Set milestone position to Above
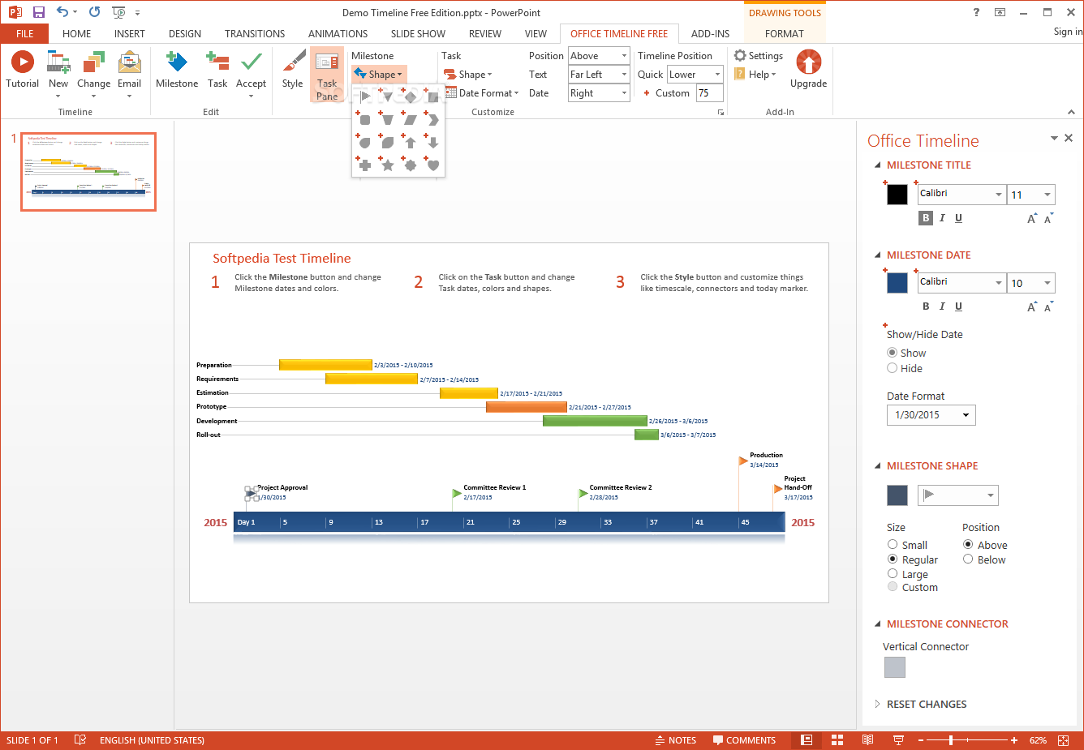 [x=968, y=544]
